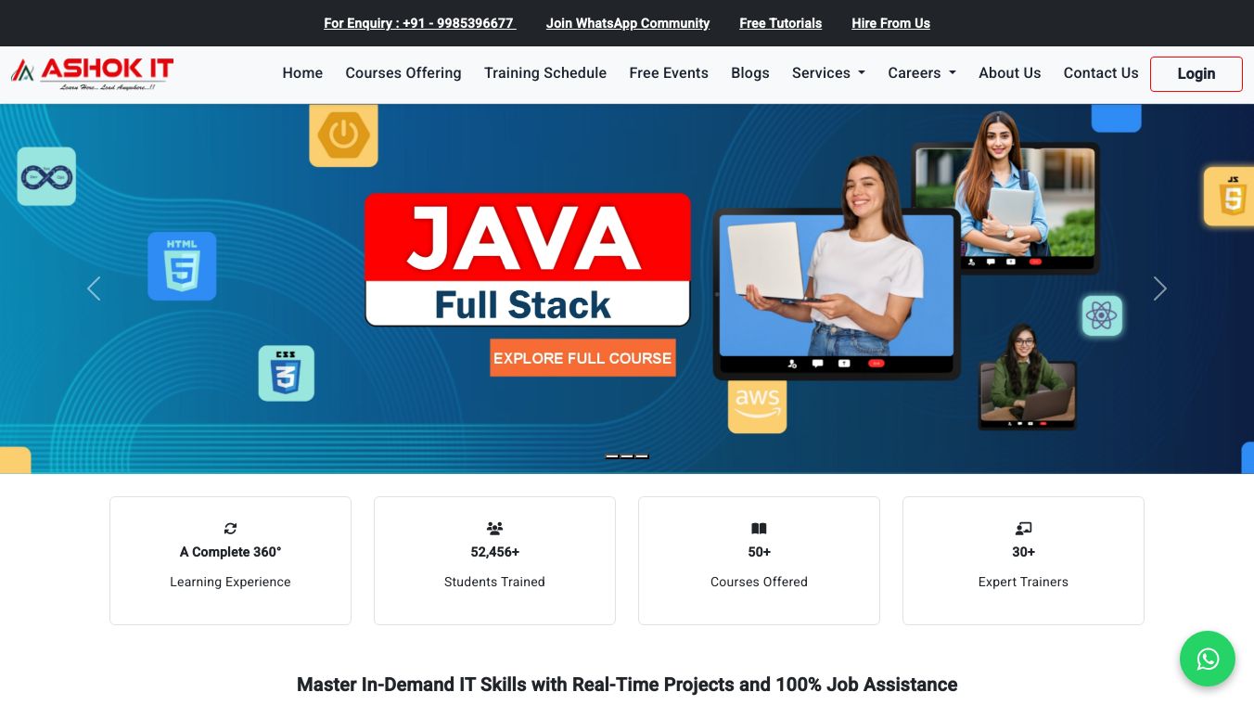
Task: Click the "Expert Trainers" label
Action: pos(1023,582)
